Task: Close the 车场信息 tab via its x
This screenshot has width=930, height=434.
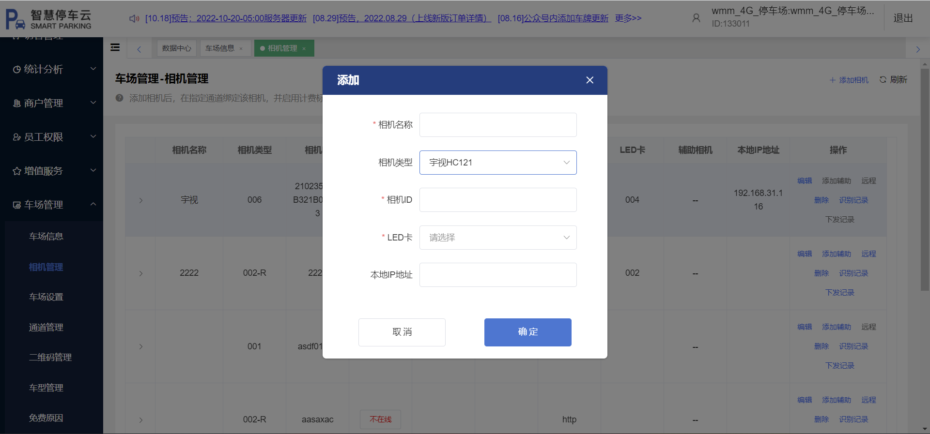Action: 241,48
